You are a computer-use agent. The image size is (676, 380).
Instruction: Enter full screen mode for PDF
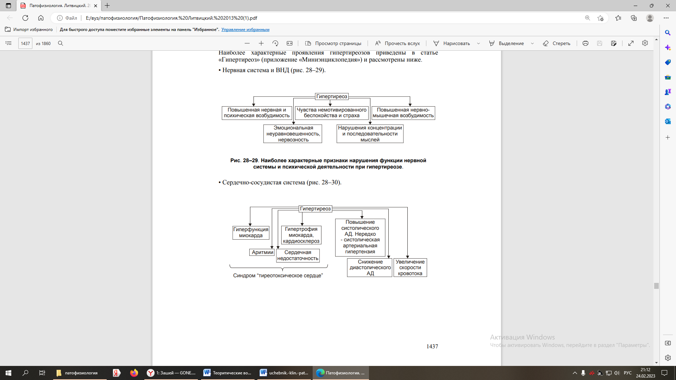[631, 43]
